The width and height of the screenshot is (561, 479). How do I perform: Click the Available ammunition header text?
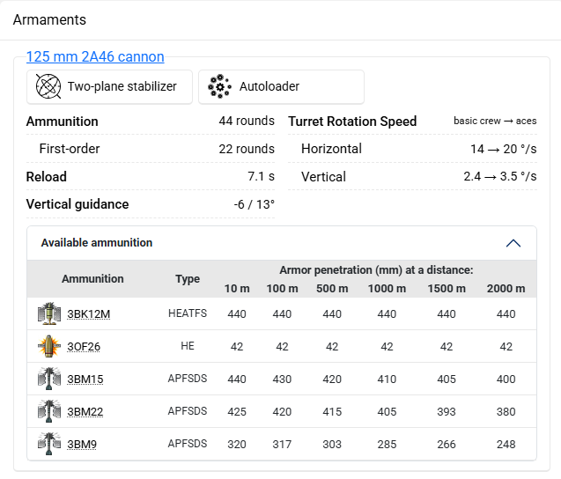[x=97, y=243]
